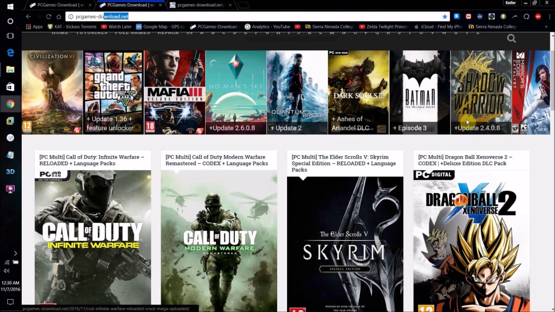The width and height of the screenshot is (555, 312).
Task: Open the KAT - Kickass Torrents bookmark
Action: point(72,26)
